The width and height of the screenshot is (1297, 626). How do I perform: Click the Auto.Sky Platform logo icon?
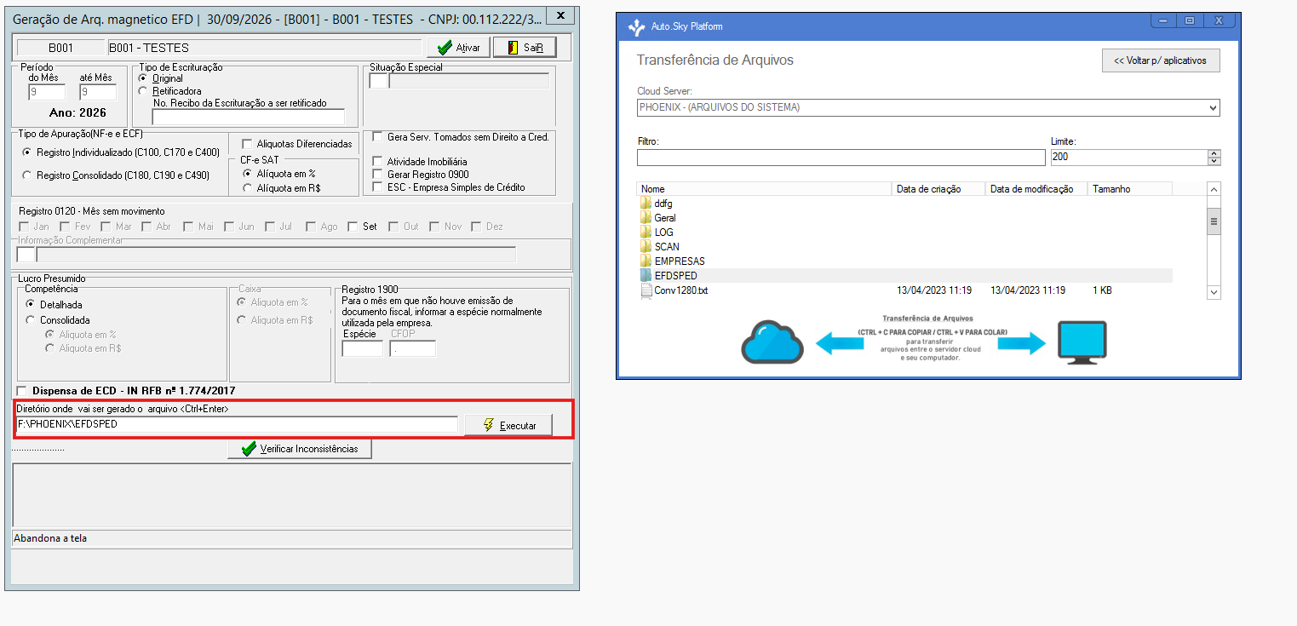click(x=635, y=26)
